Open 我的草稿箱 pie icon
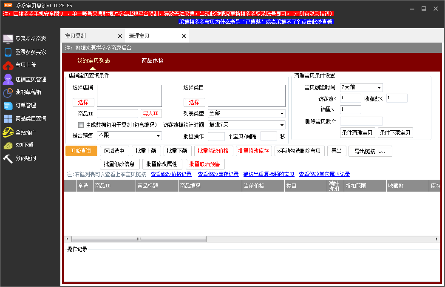The height and width of the screenshot is (287, 445). pos(8,92)
